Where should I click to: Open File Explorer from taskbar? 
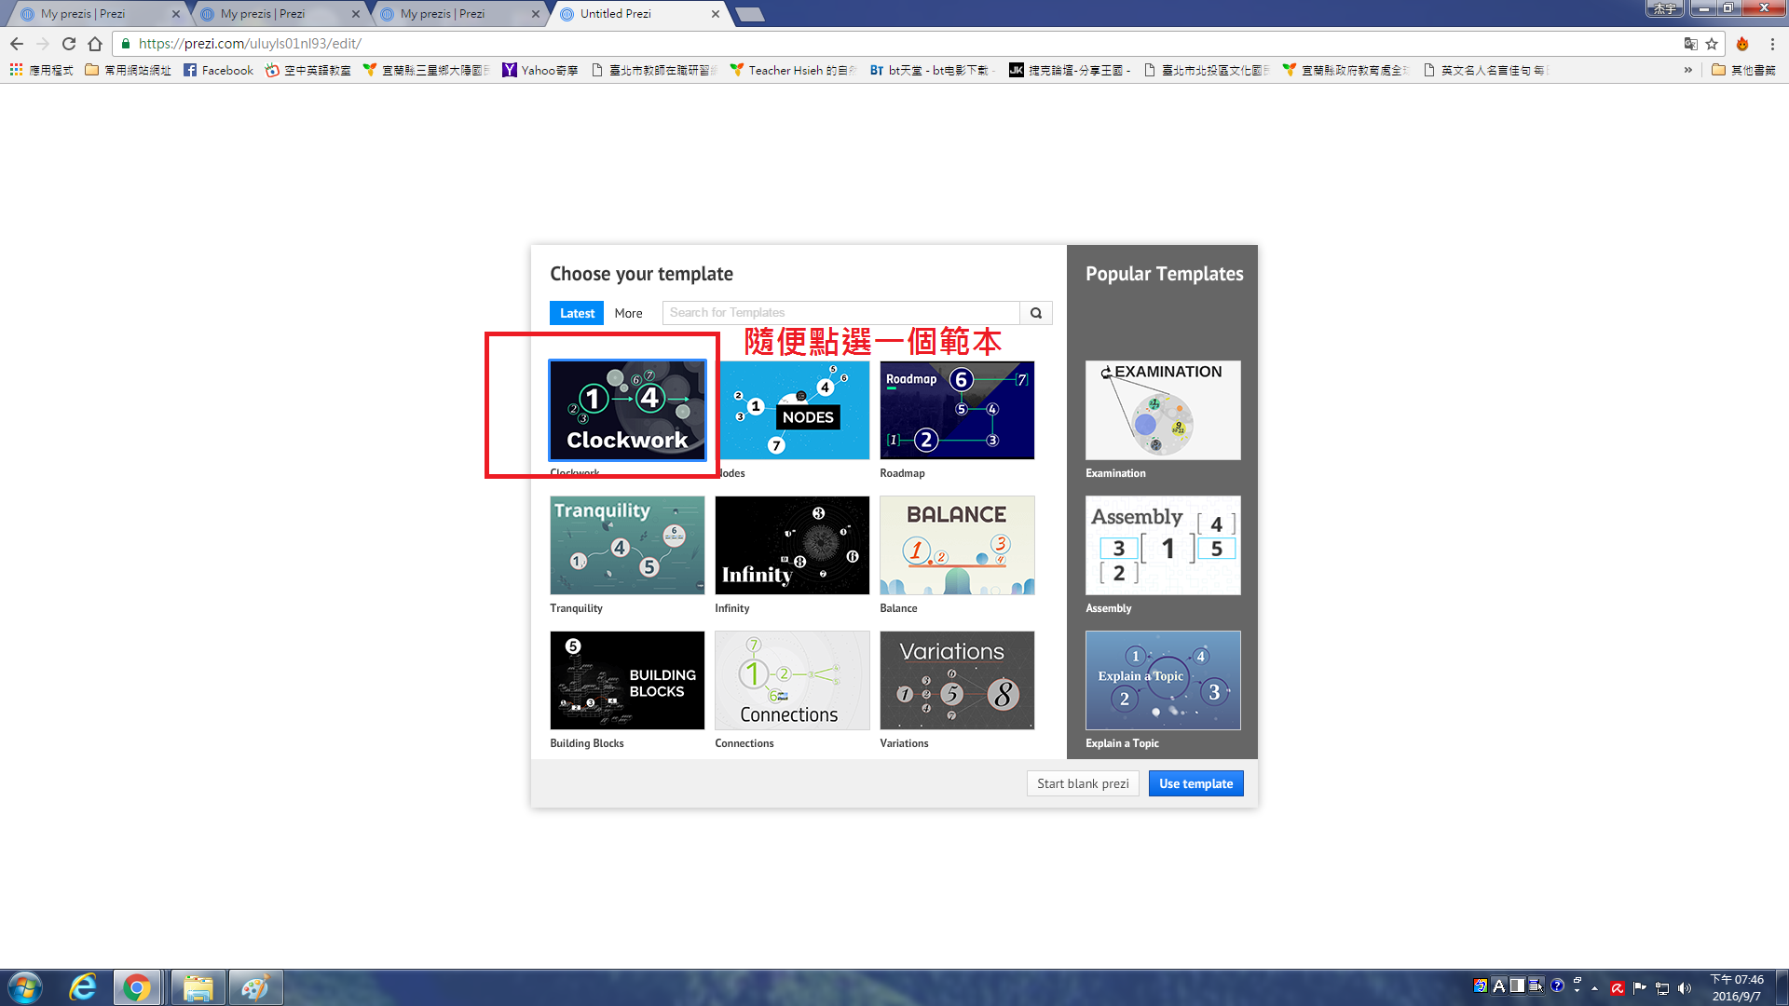tap(198, 987)
